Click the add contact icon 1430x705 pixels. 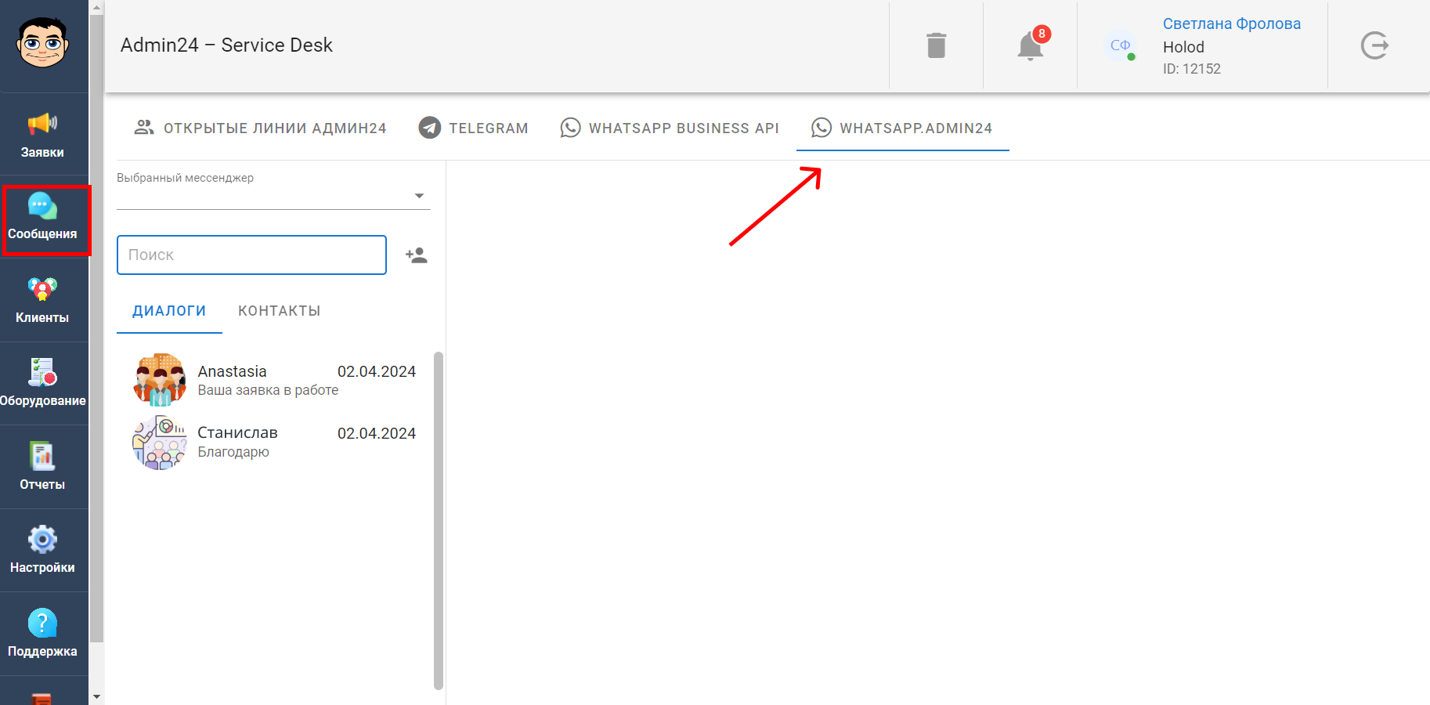click(417, 255)
